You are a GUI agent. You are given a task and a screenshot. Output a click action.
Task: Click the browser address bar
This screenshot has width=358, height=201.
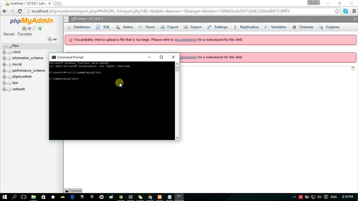pos(179,11)
